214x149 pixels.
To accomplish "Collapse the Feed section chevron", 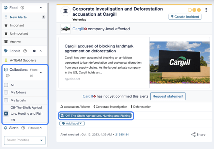I will 41,8.
